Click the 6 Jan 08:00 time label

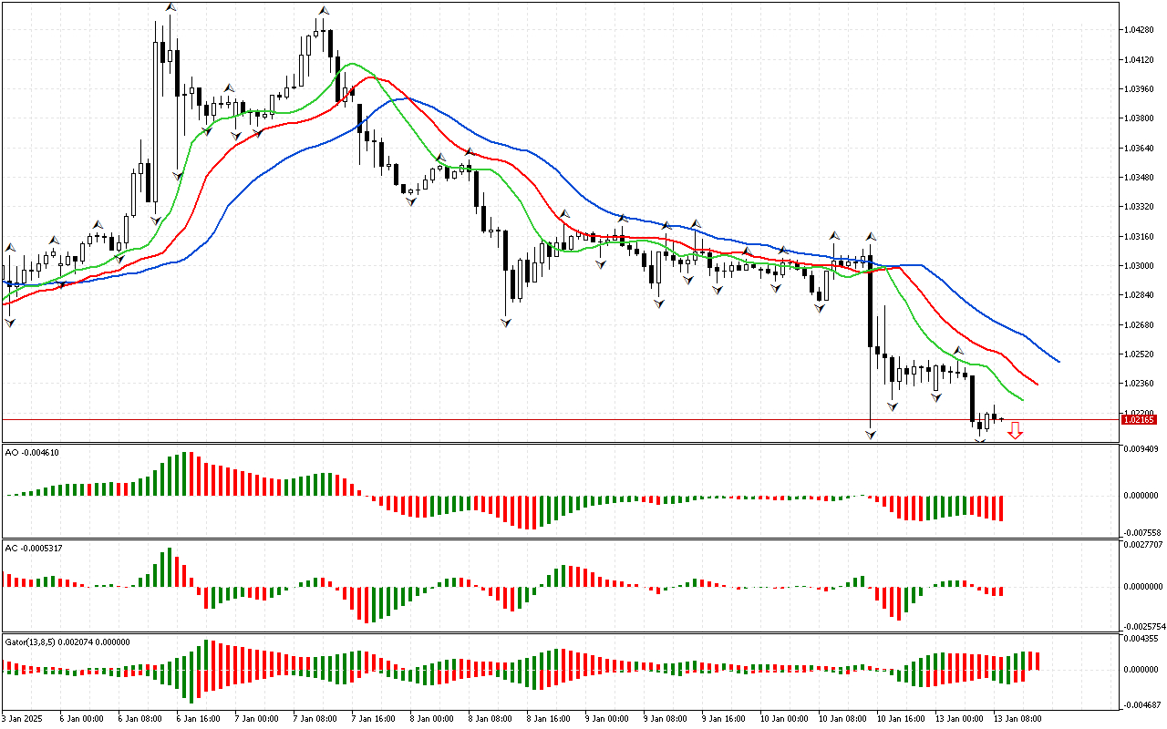(141, 718)
